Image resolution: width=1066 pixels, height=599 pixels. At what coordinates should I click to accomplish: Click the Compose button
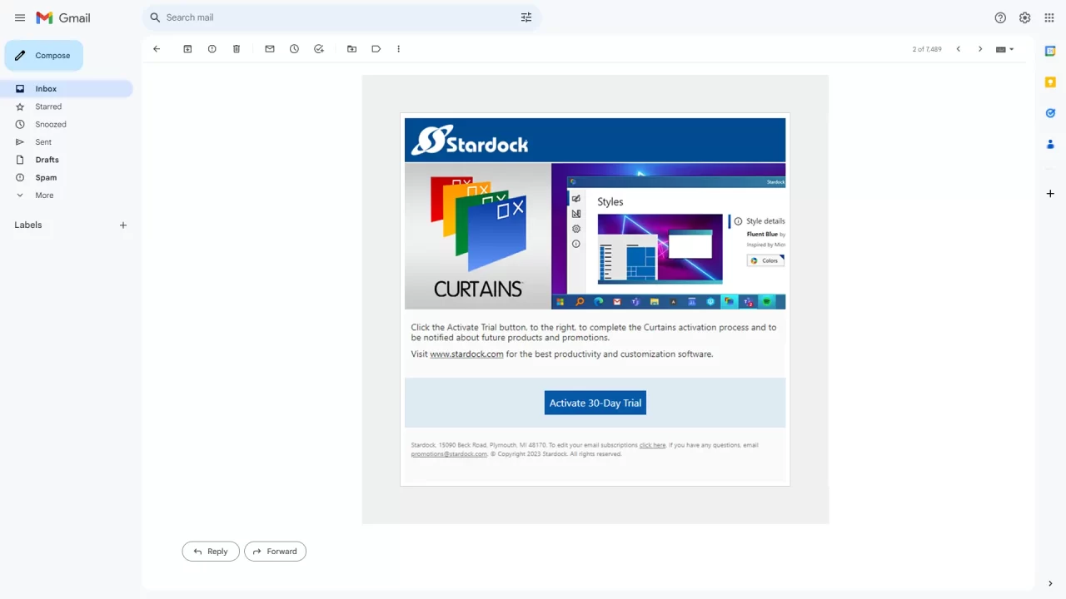point(44,56)
